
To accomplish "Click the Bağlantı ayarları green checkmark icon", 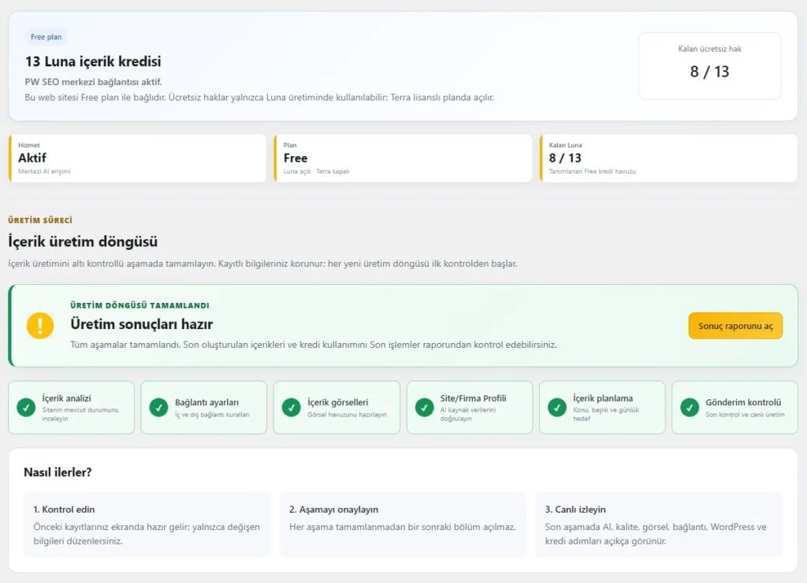I will click(x=158, y=407).
